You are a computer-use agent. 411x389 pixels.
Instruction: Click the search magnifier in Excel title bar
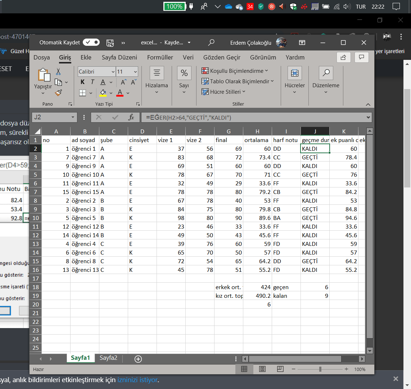point(211,42)
